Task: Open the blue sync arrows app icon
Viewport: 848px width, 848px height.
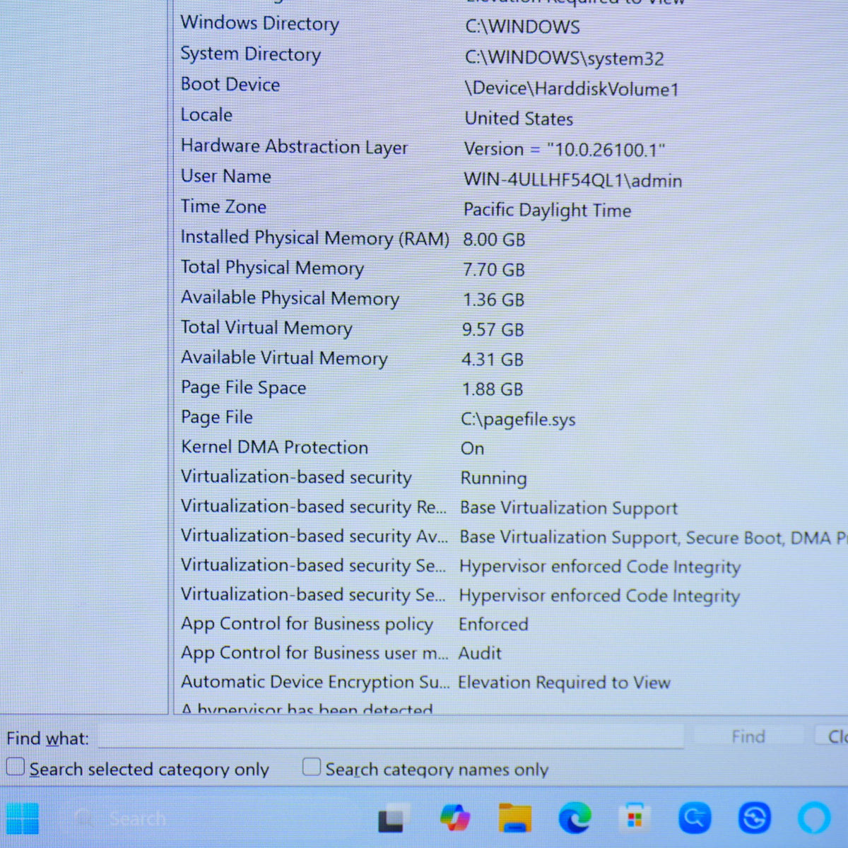Action: [754, 818]
